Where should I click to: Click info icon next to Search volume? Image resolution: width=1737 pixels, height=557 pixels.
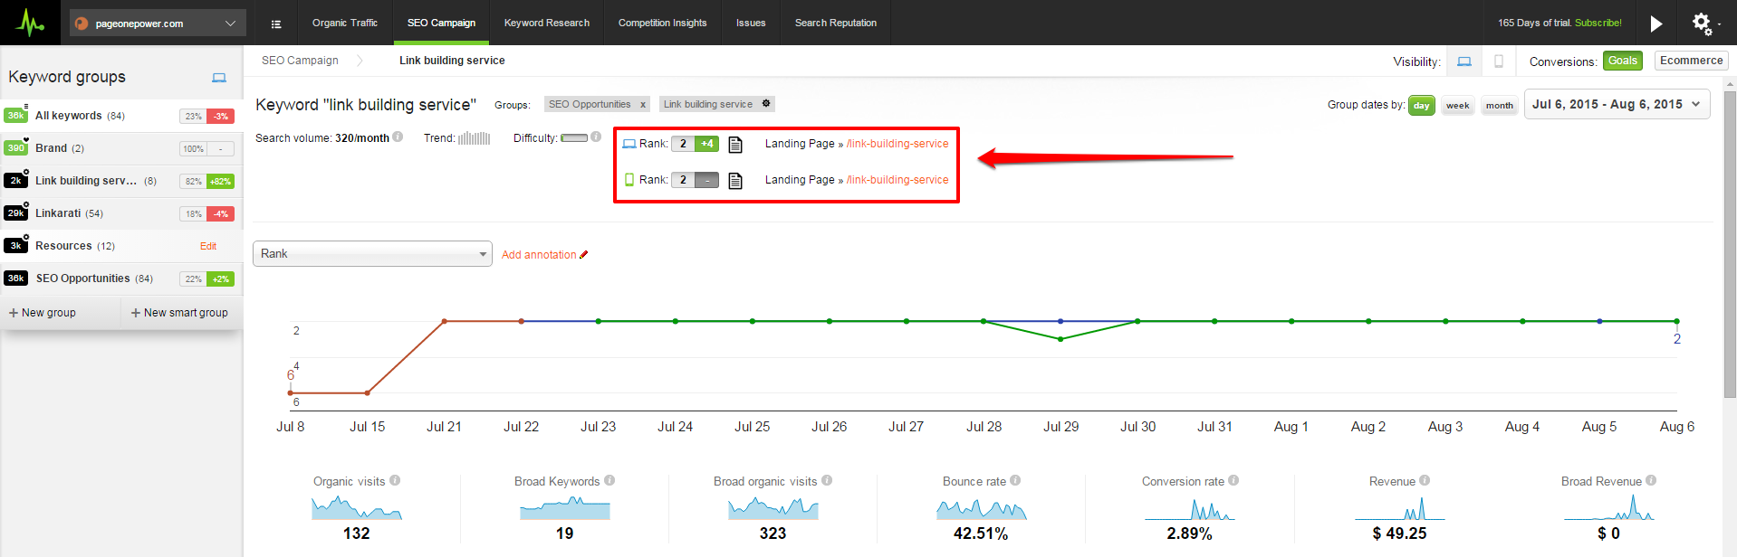point(398,137)
